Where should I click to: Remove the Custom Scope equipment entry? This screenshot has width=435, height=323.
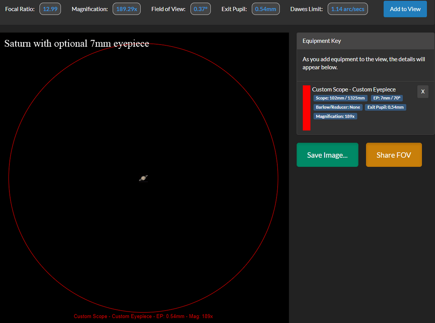click(x=423, y=92)
